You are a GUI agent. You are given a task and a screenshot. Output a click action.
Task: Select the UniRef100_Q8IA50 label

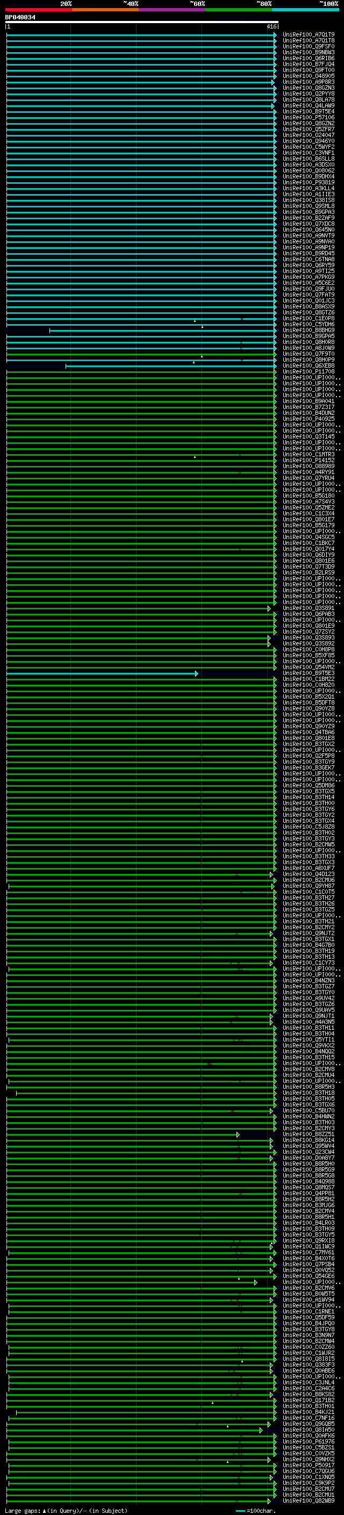point(309,1429)
